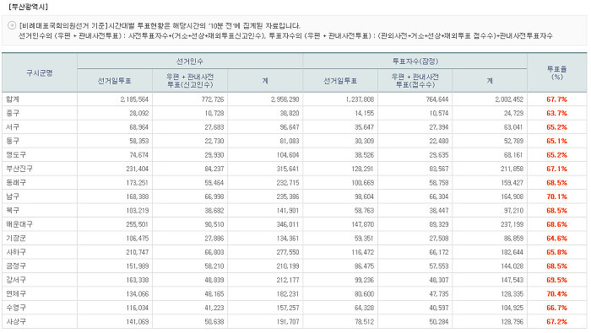Click the 1,237,808 value in 합계 row
This screenshot has width=591, height=333.
click(360, 99)
